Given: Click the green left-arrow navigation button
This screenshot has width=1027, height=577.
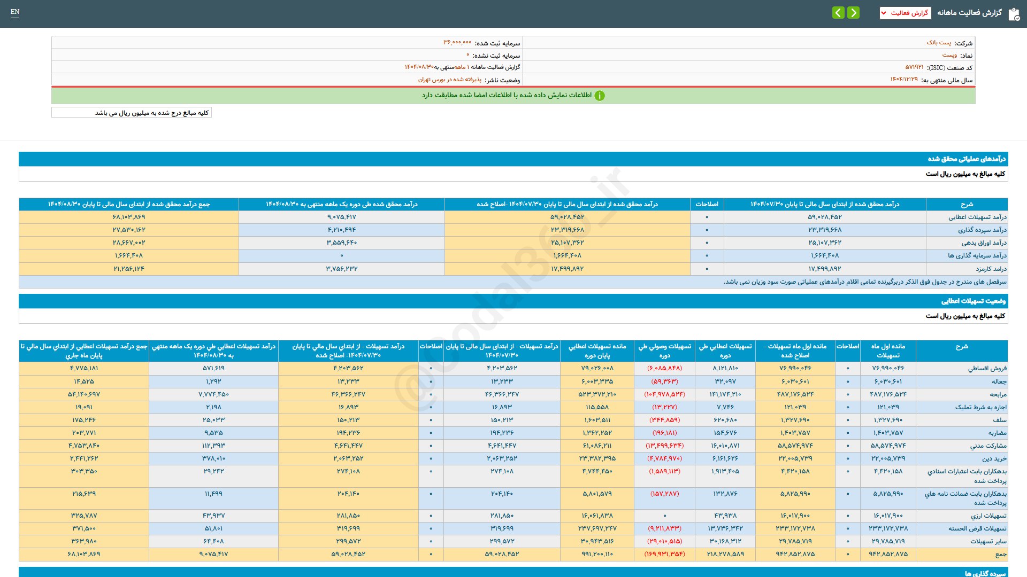Looking at the screenshot, I should [838, 12].
